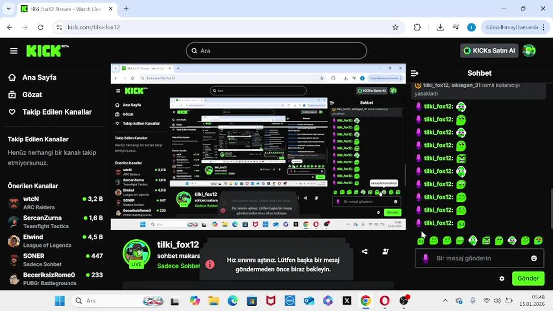The image size is (553, 311).
Task: Open SONER recommended channel
Action: pyautogui.click(x=55, y=260)
